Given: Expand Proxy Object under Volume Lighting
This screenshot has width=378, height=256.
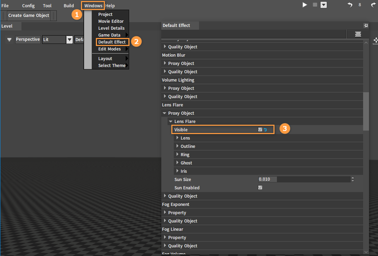Looking at the screenshot, I should [x=165, y=88].
